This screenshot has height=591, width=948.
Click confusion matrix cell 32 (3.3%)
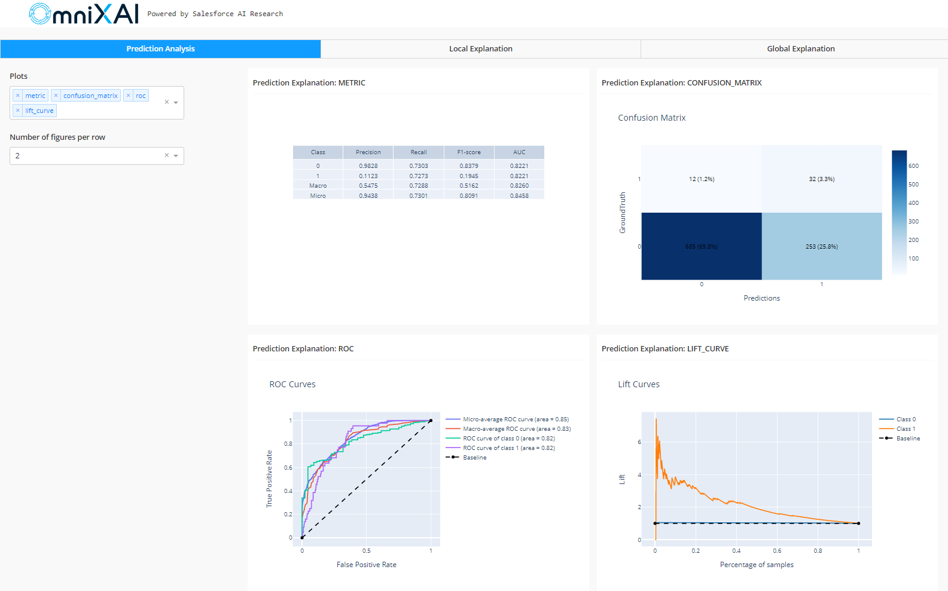[822, 179]
